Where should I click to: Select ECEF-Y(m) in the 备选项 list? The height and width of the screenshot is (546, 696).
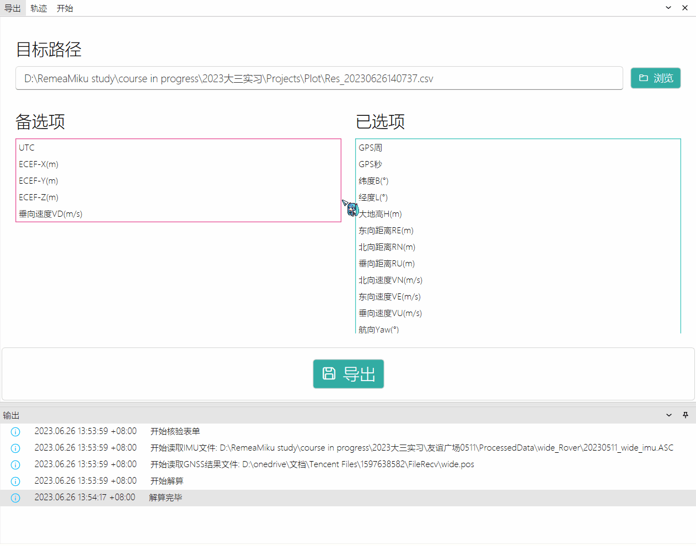pos(179,181)
